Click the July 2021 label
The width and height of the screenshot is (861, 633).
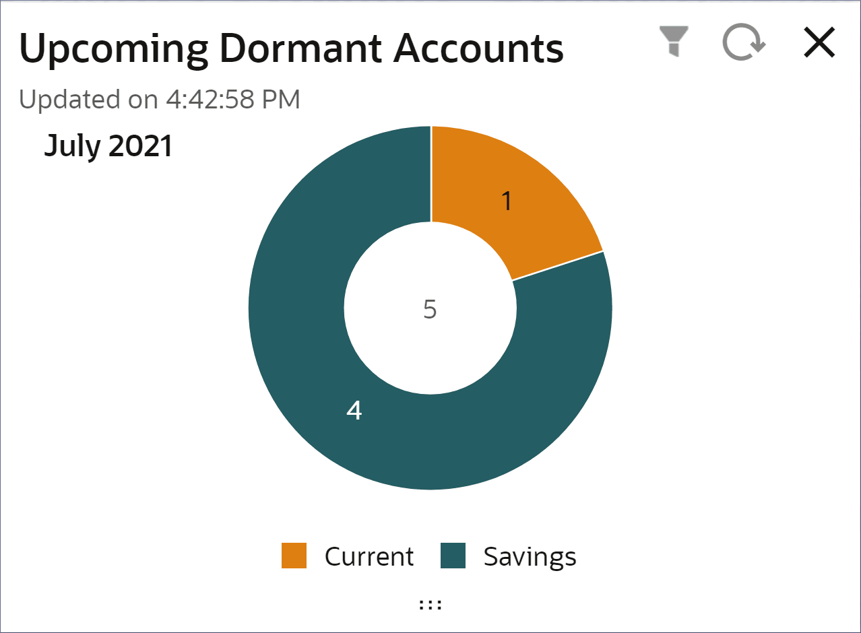pyautogui.click(x=108, y=145)
